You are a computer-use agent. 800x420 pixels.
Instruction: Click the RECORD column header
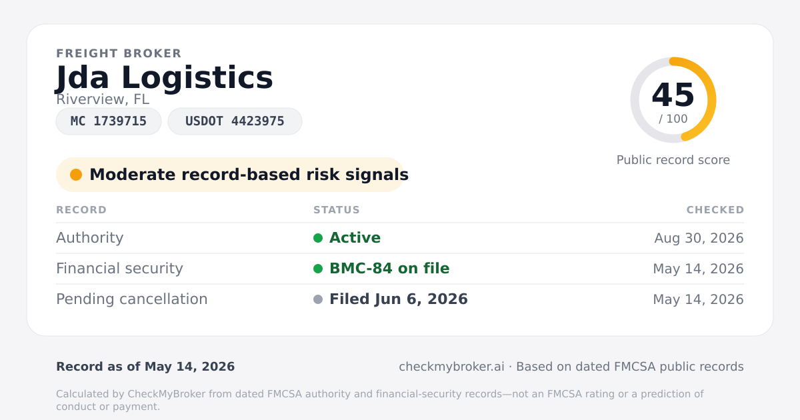pyautogui.click(x=81, y=210)
